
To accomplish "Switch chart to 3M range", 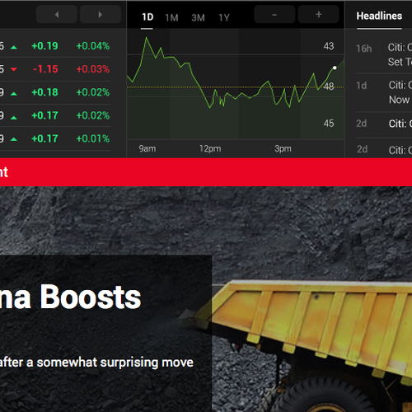I will click(198, 18).
